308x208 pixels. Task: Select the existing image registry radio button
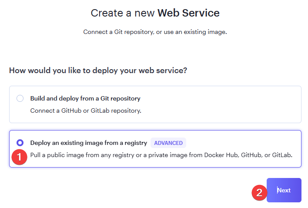pyautogui.click(x=20, y=143)
